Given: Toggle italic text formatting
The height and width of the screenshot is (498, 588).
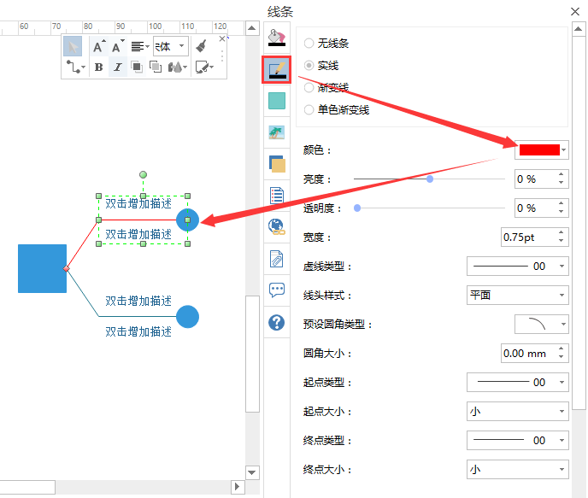Looking at the screenshot, I should point(118,67).
